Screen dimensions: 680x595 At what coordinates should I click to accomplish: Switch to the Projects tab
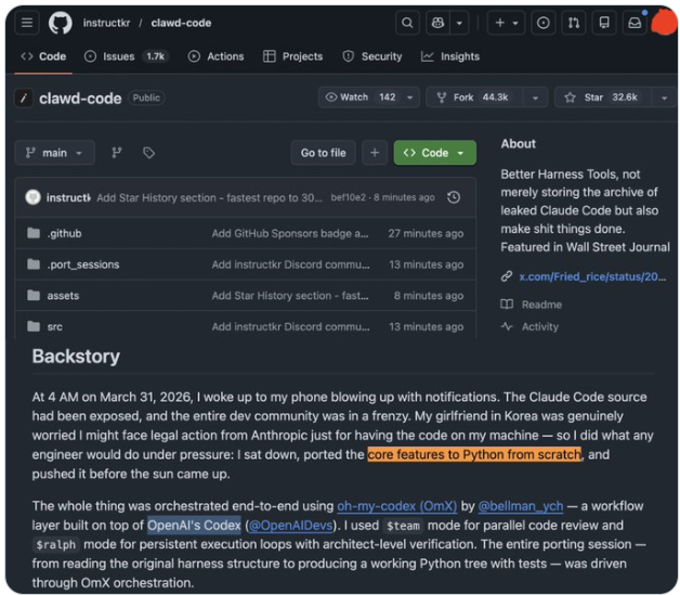(x=293, y=56)
